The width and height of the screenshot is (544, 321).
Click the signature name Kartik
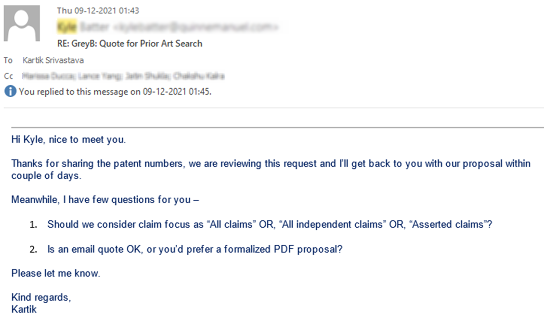(x=24, y=309)
